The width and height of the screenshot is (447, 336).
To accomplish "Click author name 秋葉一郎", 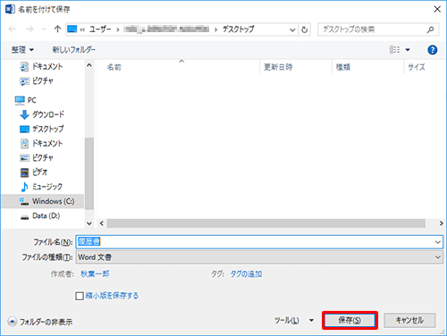I will point(95,273).
